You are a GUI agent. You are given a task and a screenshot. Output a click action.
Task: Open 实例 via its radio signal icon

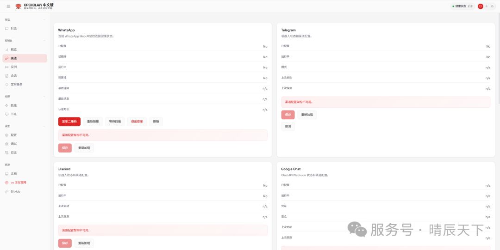pyautogui.click(x=7, y=67)
